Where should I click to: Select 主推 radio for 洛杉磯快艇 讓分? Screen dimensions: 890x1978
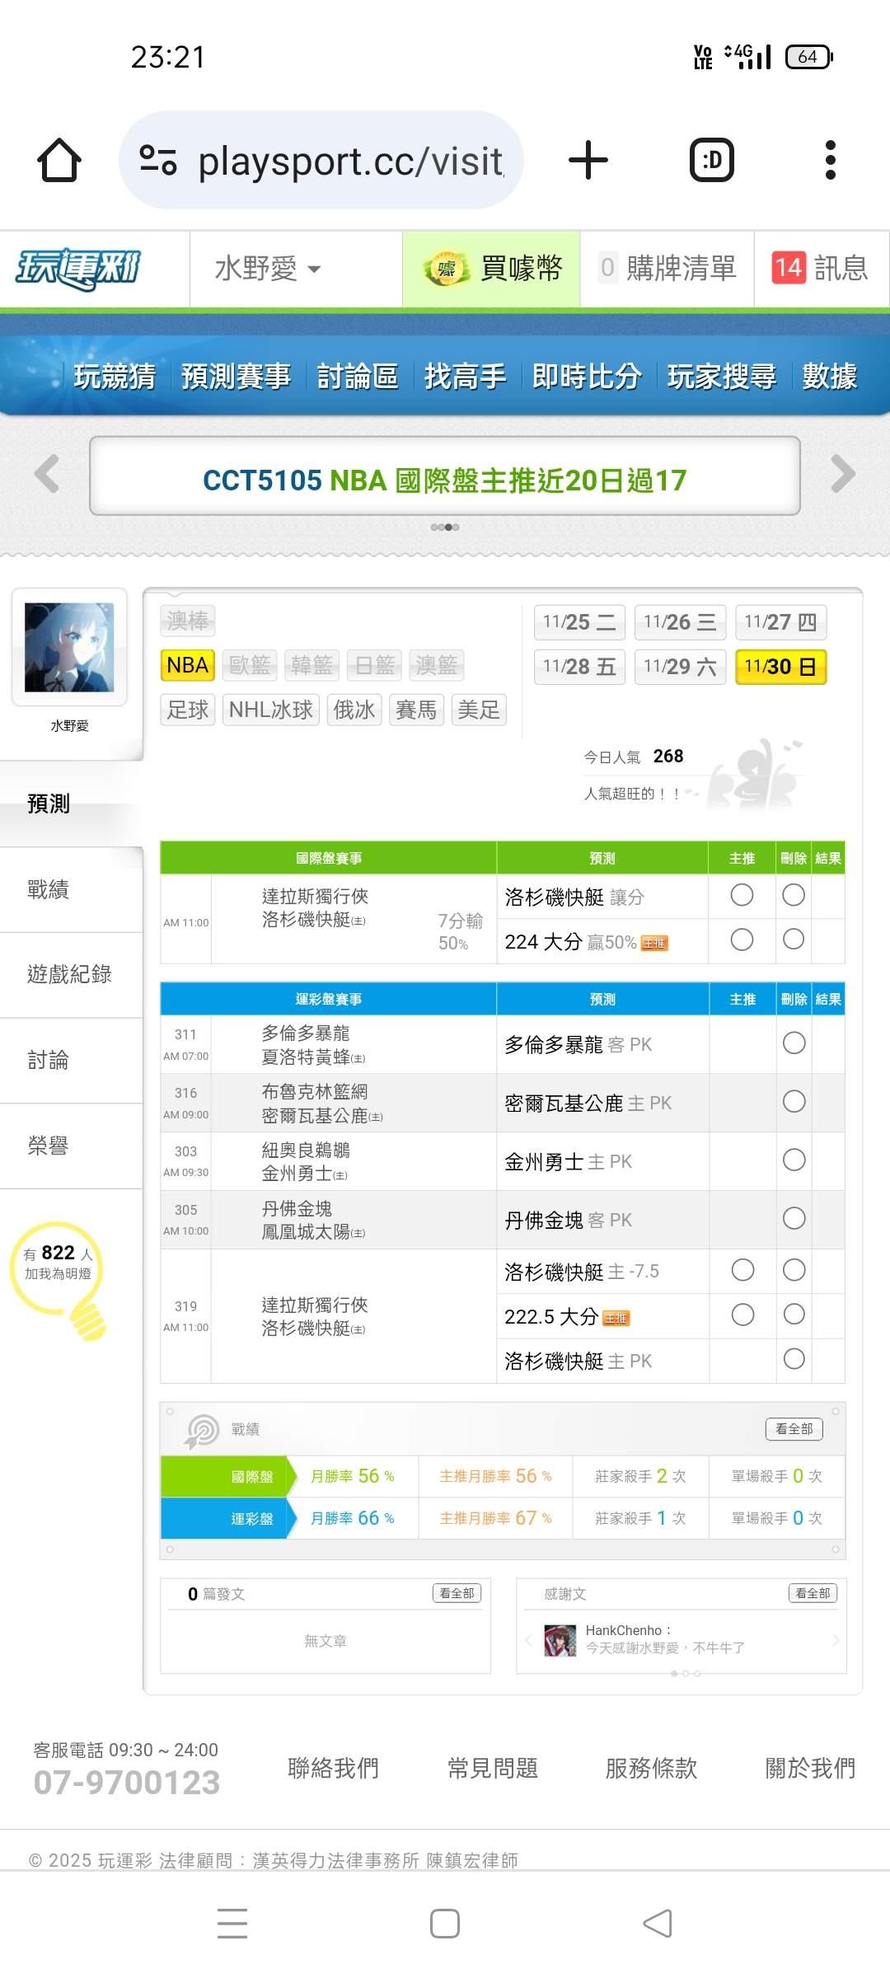pyautogui.click(x=742, y=895)
